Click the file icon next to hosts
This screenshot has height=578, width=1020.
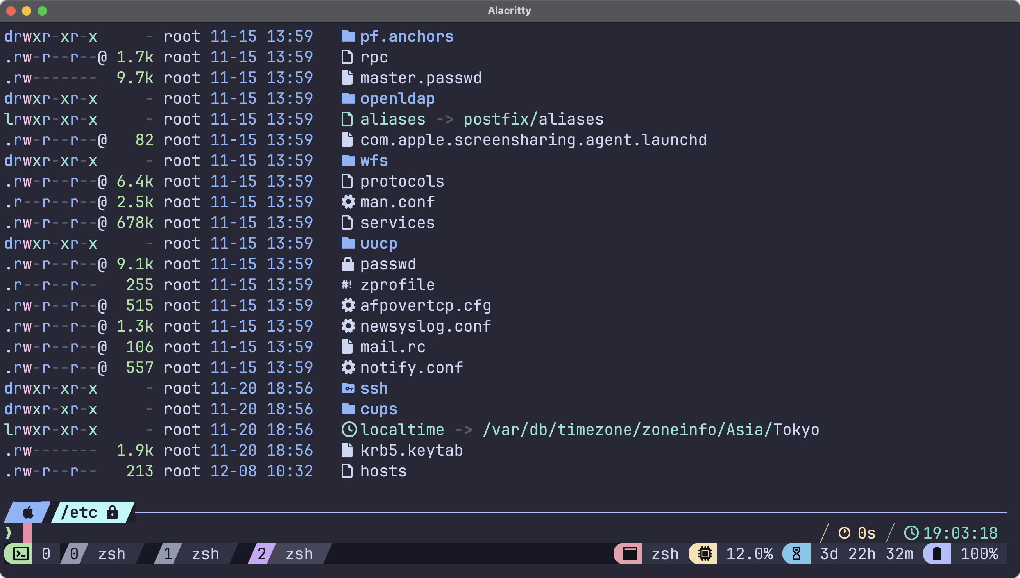(x=347, y=471)
